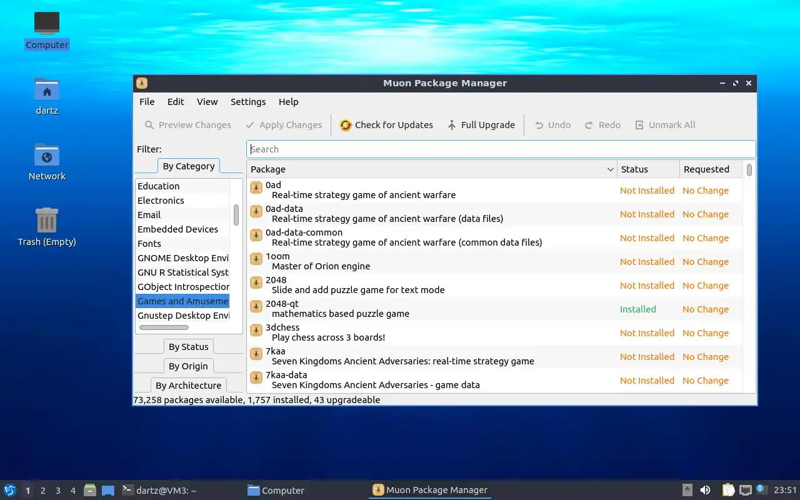The width and height of the screenshot is (800, 500).
Task: Click the 0ad package icon
Action: (256, 187)
